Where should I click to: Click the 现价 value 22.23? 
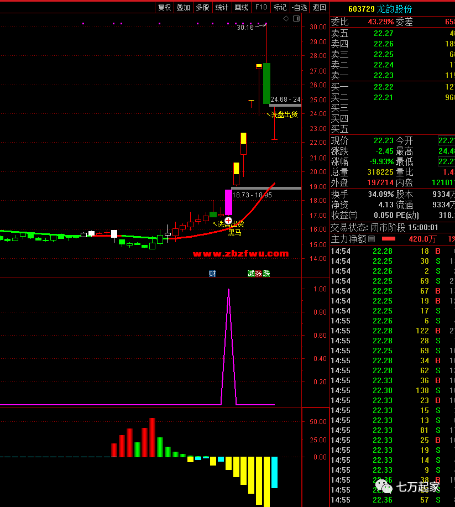384,140
